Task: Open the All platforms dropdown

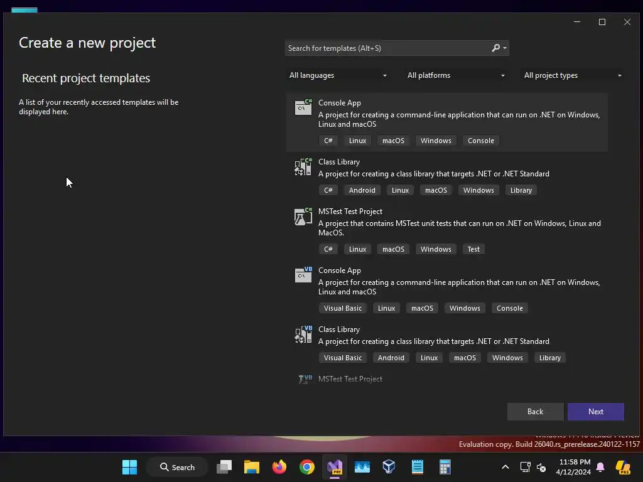Action: pos(456,75)
